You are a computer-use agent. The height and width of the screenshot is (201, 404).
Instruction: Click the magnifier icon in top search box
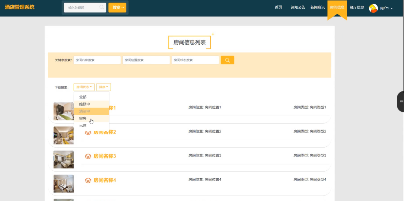click(102, 7)
